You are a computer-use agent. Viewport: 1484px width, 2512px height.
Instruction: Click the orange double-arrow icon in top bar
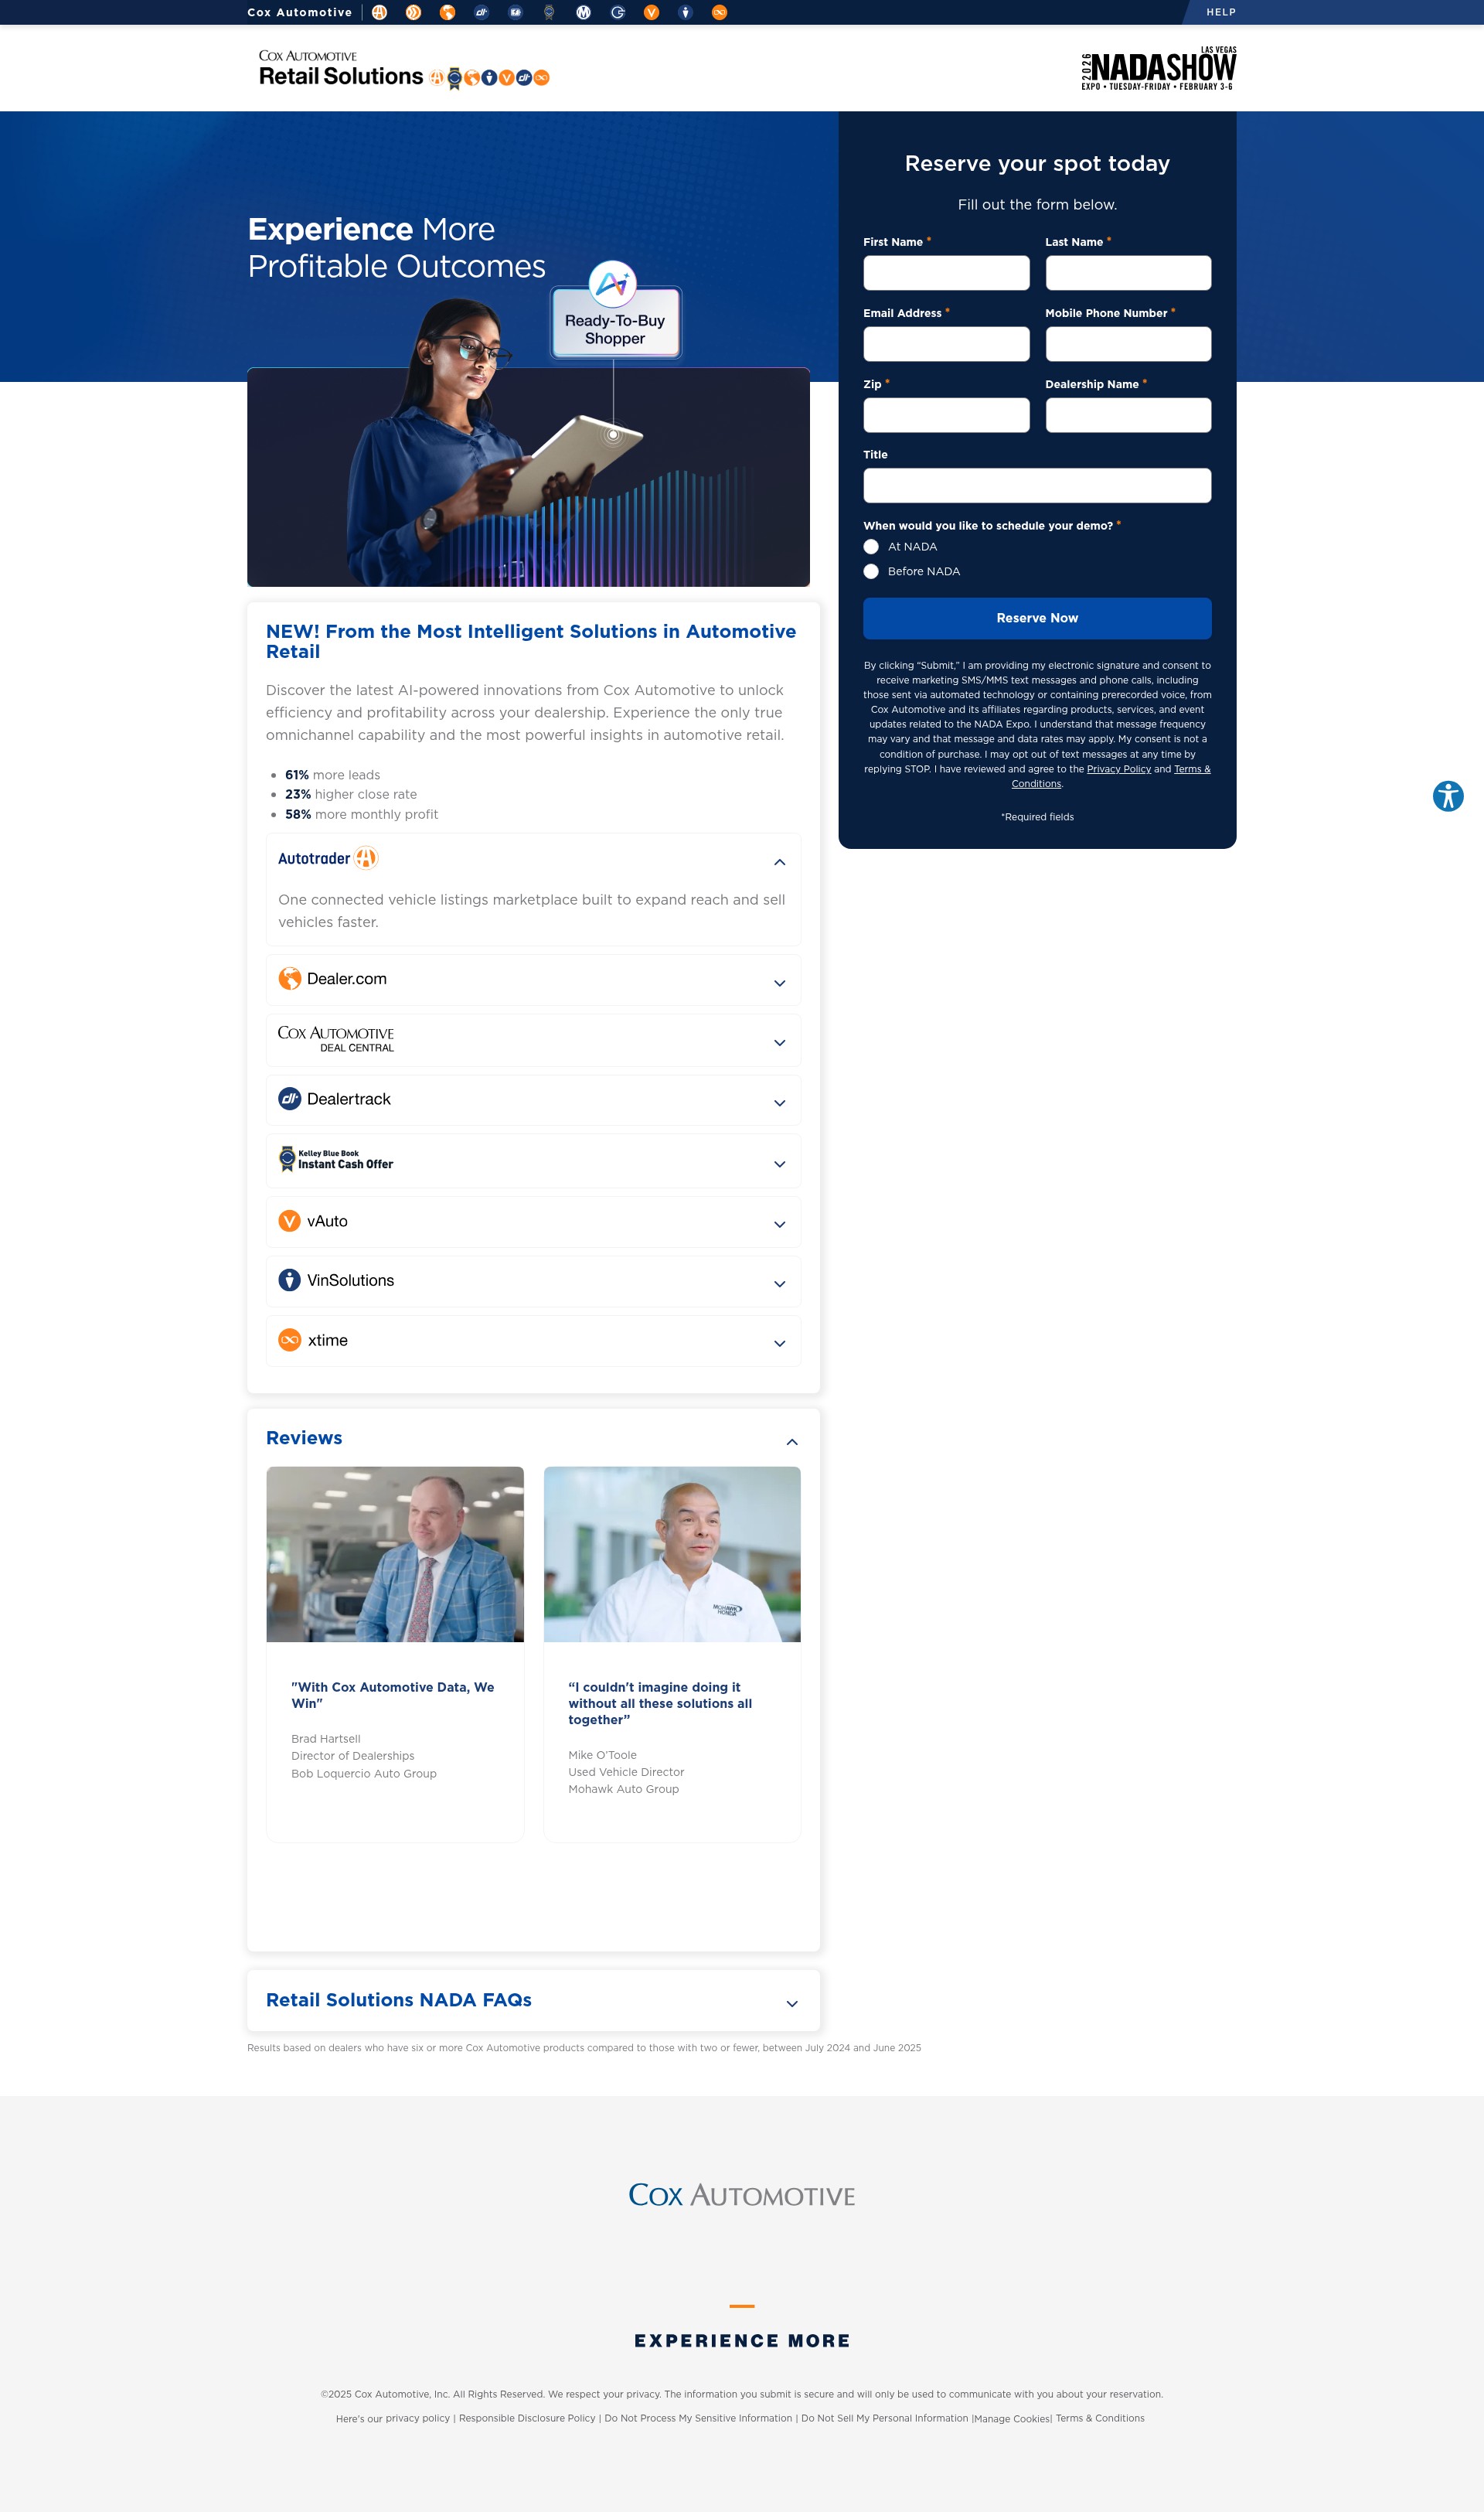(413, 12)
